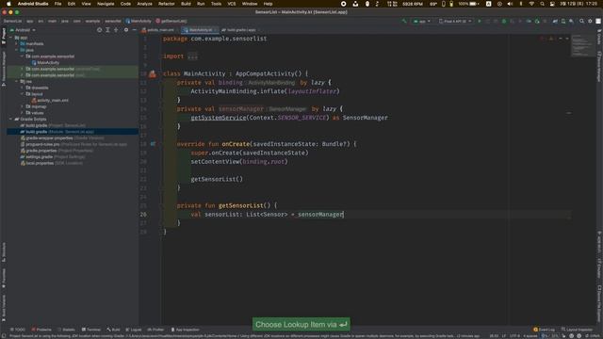Click the Debug app bug icon
Viewport: 603px width, 339px height.
click(x=504, y=21)
